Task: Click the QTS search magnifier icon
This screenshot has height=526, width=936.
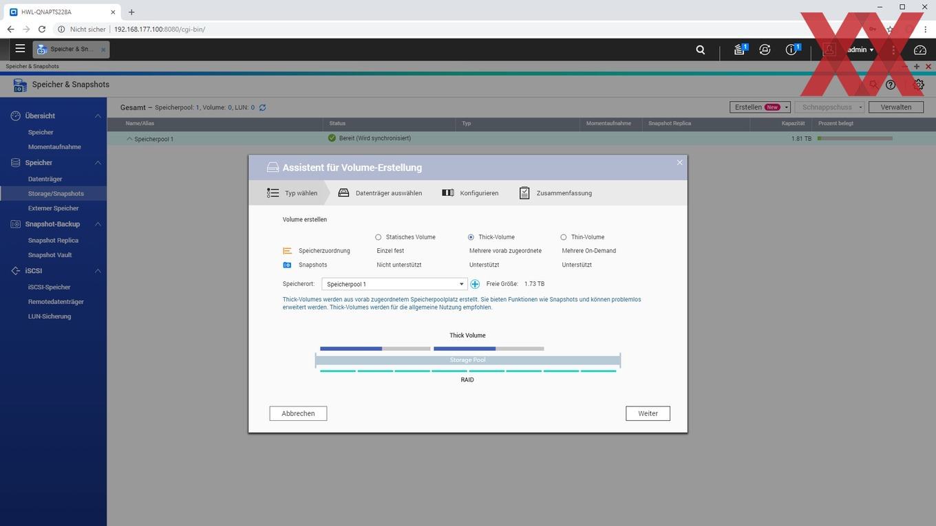Action: 701,50
